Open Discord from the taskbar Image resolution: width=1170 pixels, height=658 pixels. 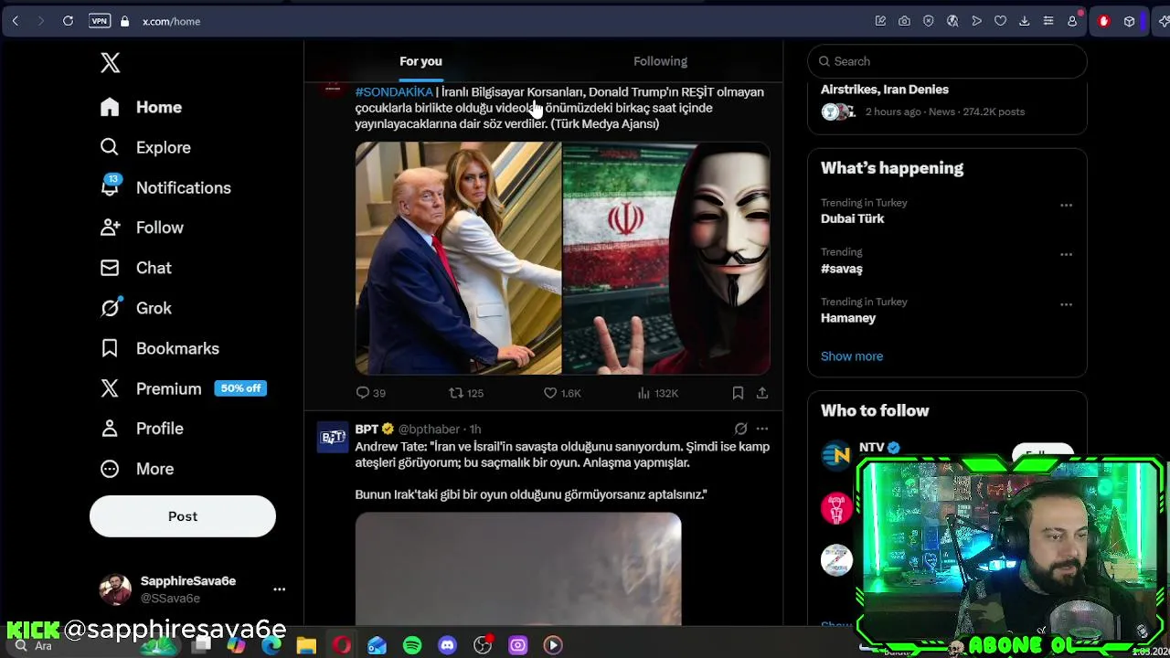[447, 646]
